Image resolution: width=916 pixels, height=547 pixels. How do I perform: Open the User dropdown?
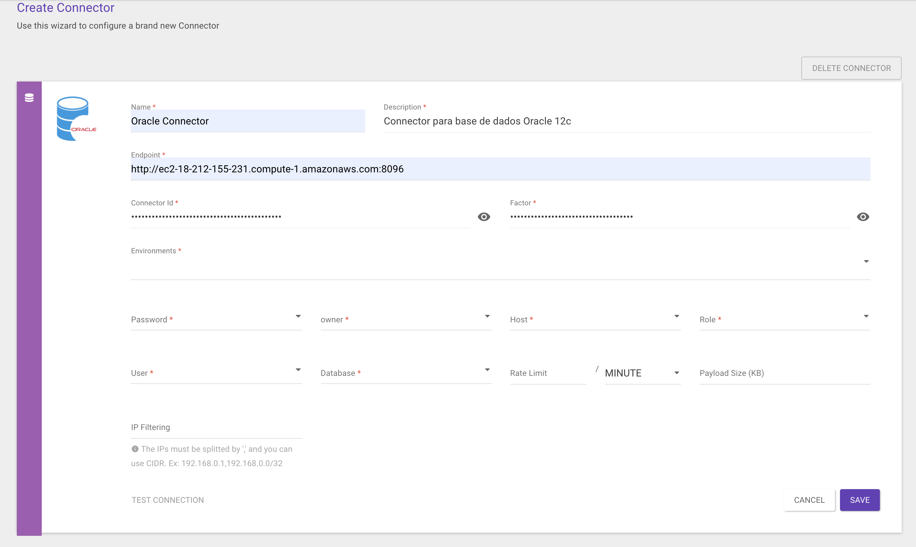pos(298,369)
